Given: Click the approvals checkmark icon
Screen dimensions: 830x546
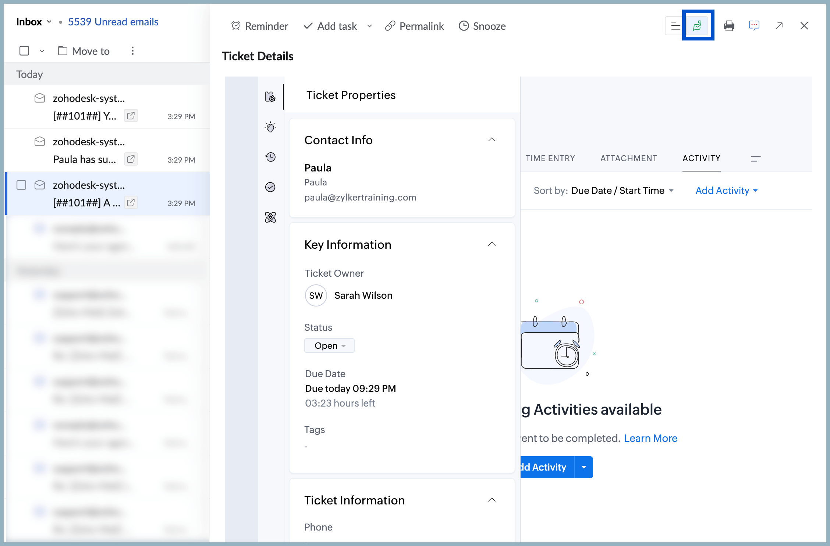Looking at the screenshot, I should point(270,187).
